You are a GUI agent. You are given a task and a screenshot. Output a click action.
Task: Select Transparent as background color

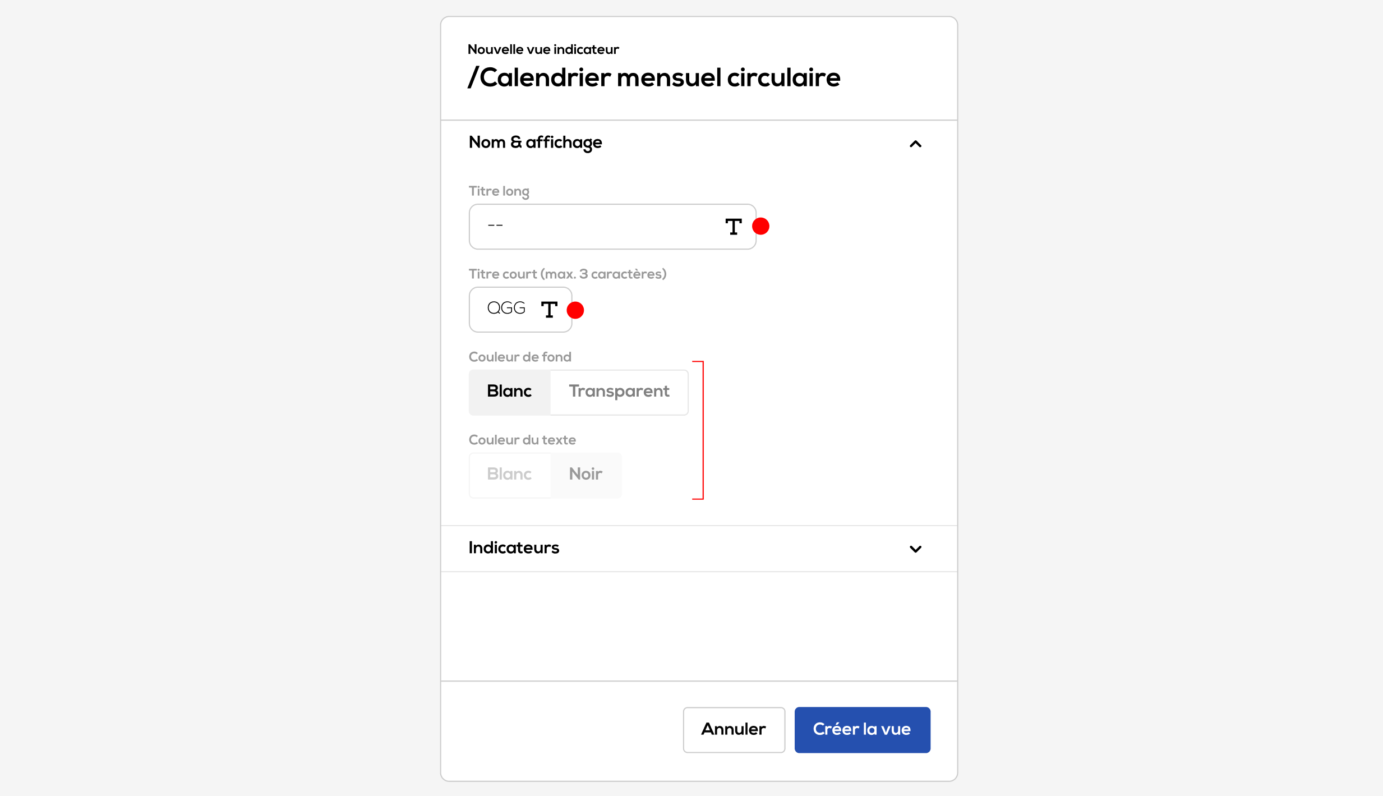(619, 392)
